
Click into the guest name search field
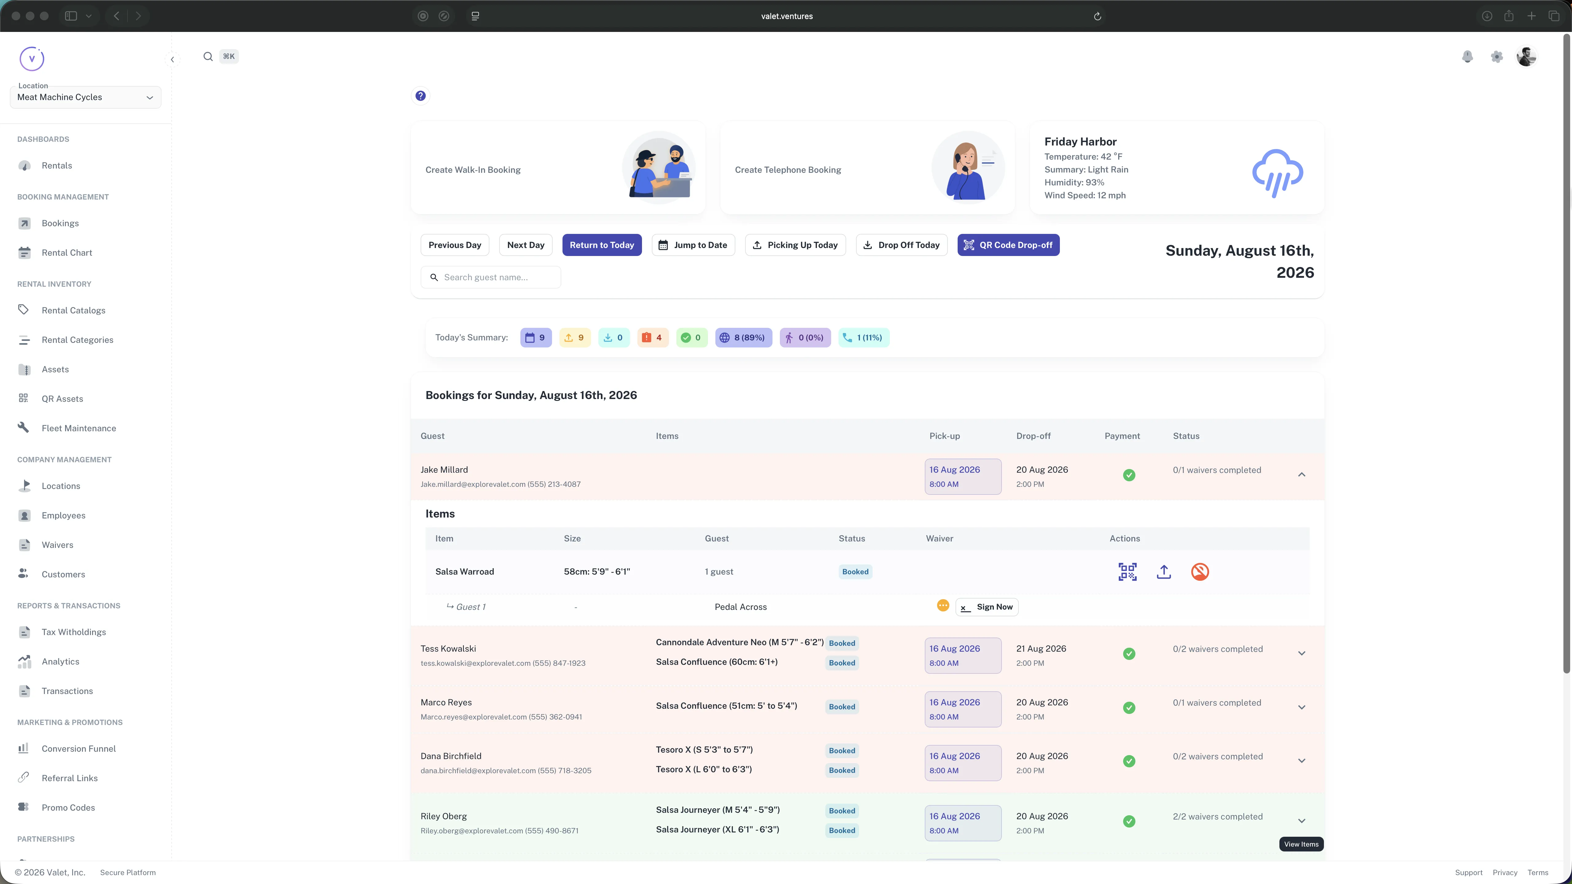(491, 276)
